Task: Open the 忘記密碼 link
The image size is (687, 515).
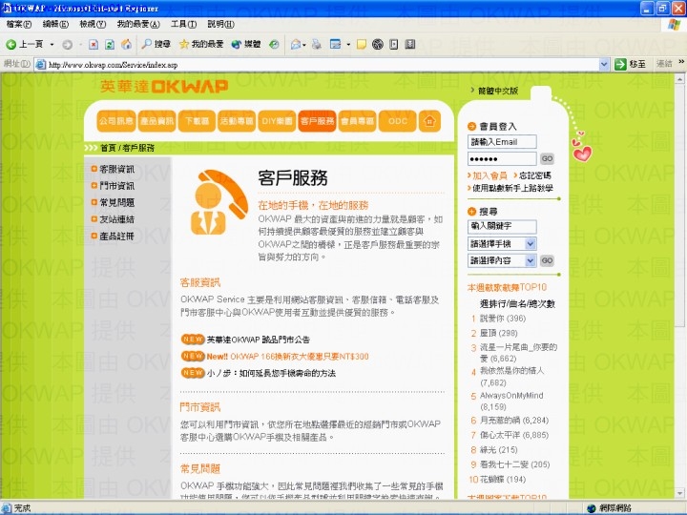Action: [x=535, y=175]
